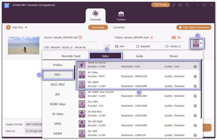Show the Converted files list

(x=119, y=27)
